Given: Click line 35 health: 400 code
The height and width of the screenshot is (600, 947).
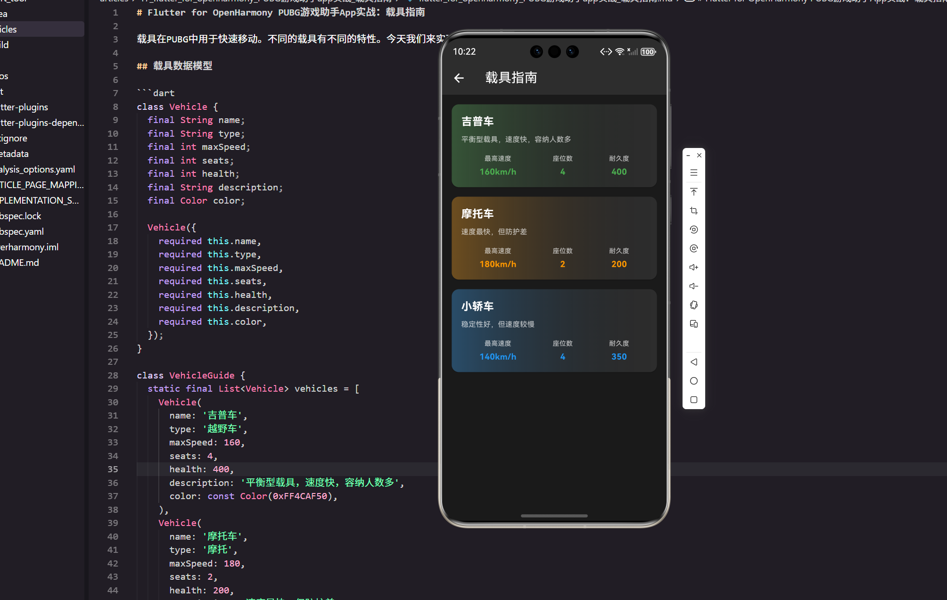Looking at the screenshot, I should tap(202, 469).
